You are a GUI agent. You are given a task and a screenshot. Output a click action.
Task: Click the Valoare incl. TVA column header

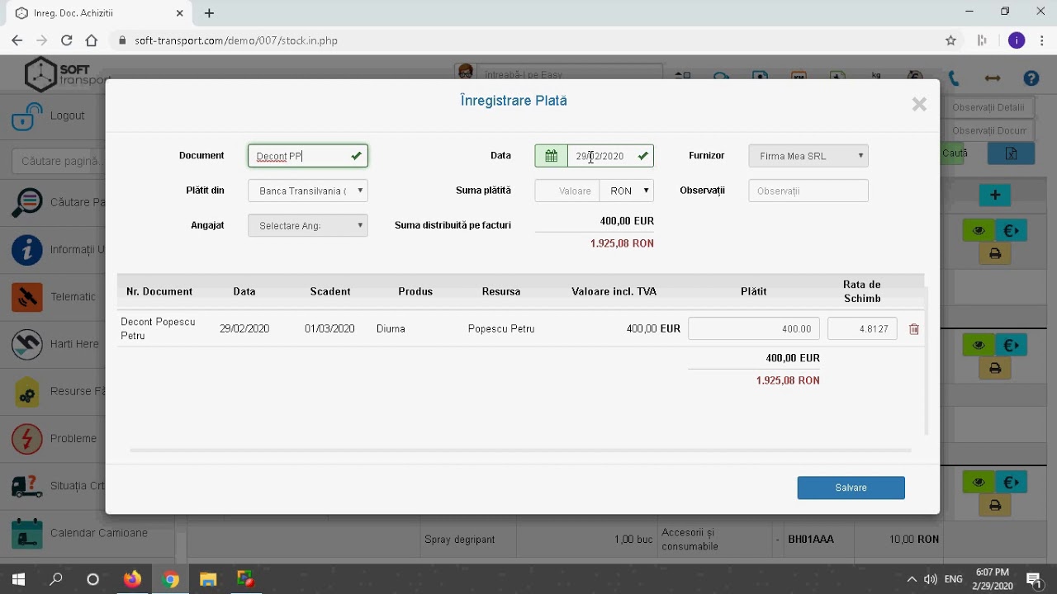(614, 291)
